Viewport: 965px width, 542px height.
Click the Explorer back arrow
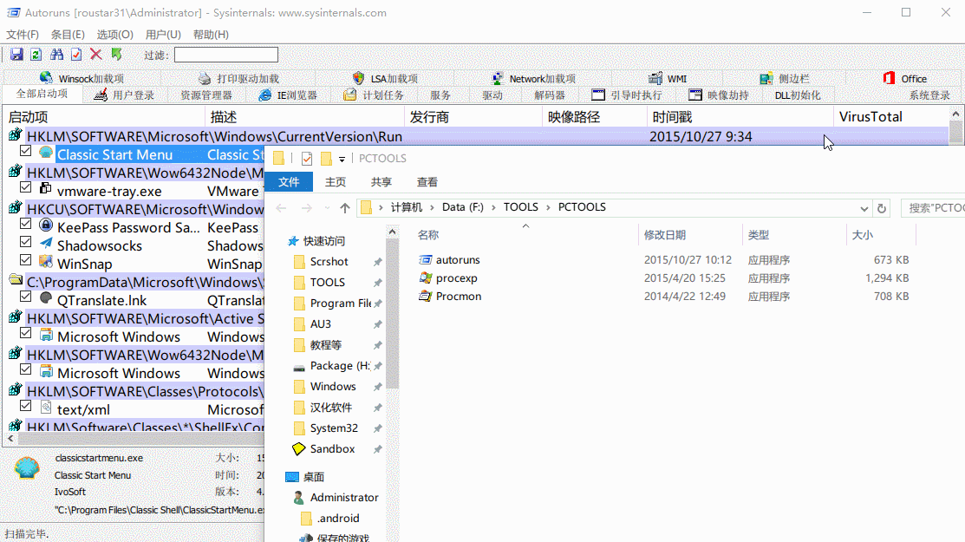[281, 208]
